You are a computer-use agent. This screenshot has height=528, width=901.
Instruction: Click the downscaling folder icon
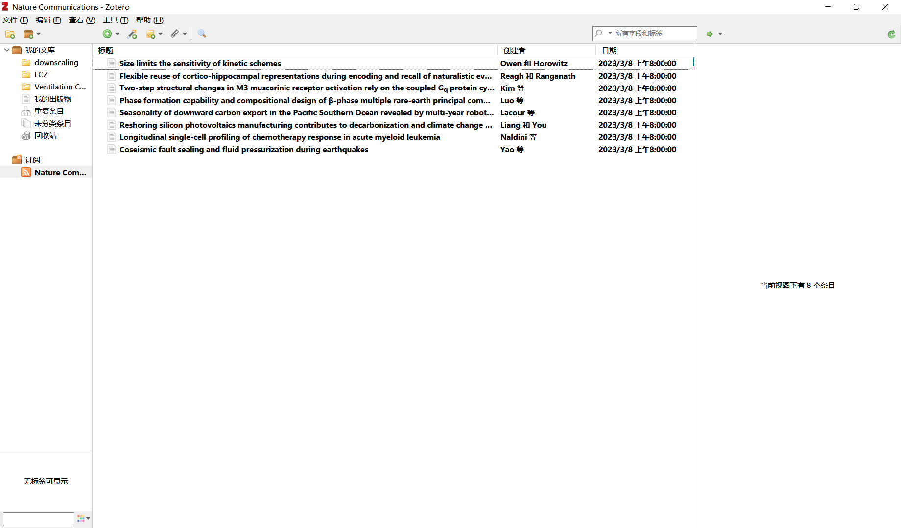(x=26, y=63)
